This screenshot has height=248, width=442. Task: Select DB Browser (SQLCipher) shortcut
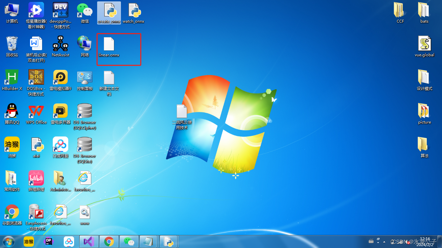85,116
